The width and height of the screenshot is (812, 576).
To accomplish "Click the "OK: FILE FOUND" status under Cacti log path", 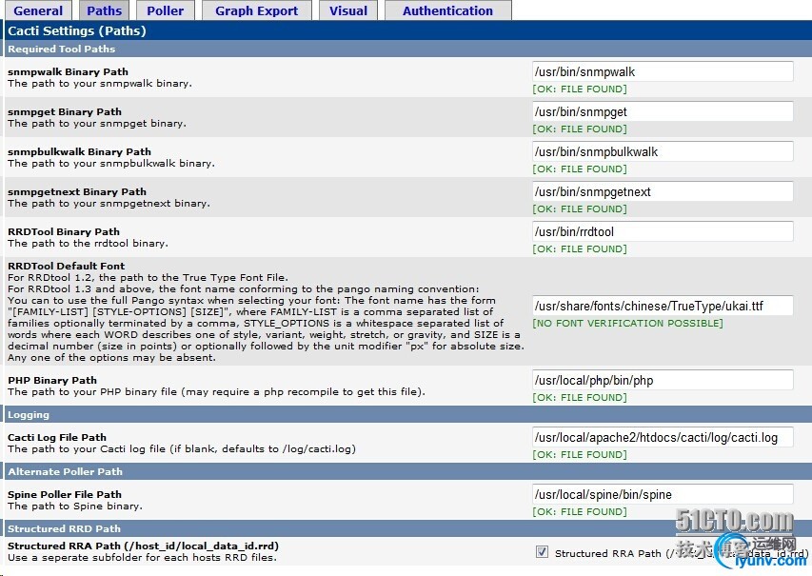I will pos(580,454).
